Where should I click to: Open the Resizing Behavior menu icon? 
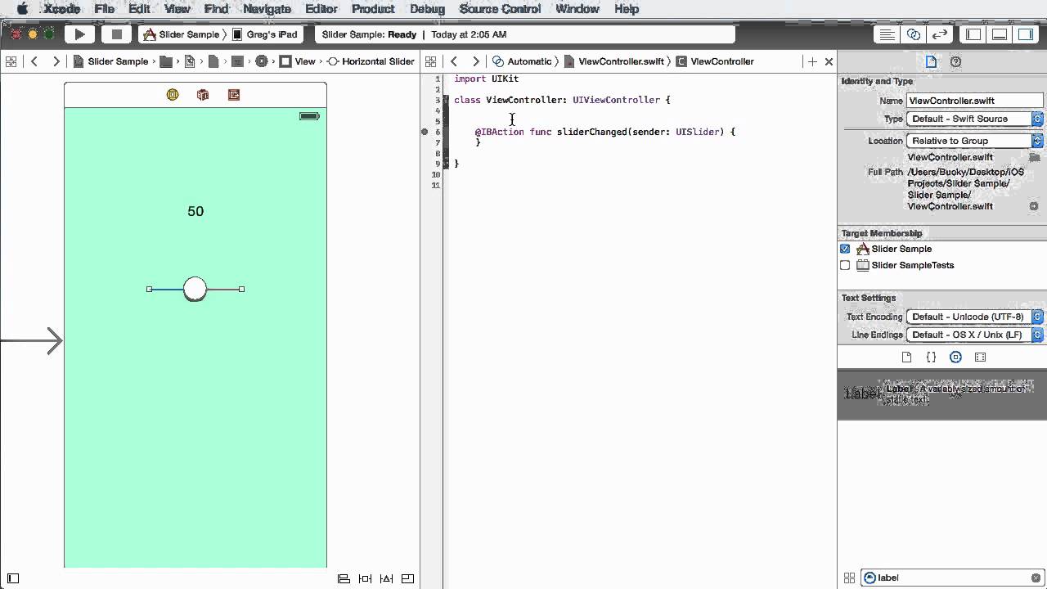[408, 578]
